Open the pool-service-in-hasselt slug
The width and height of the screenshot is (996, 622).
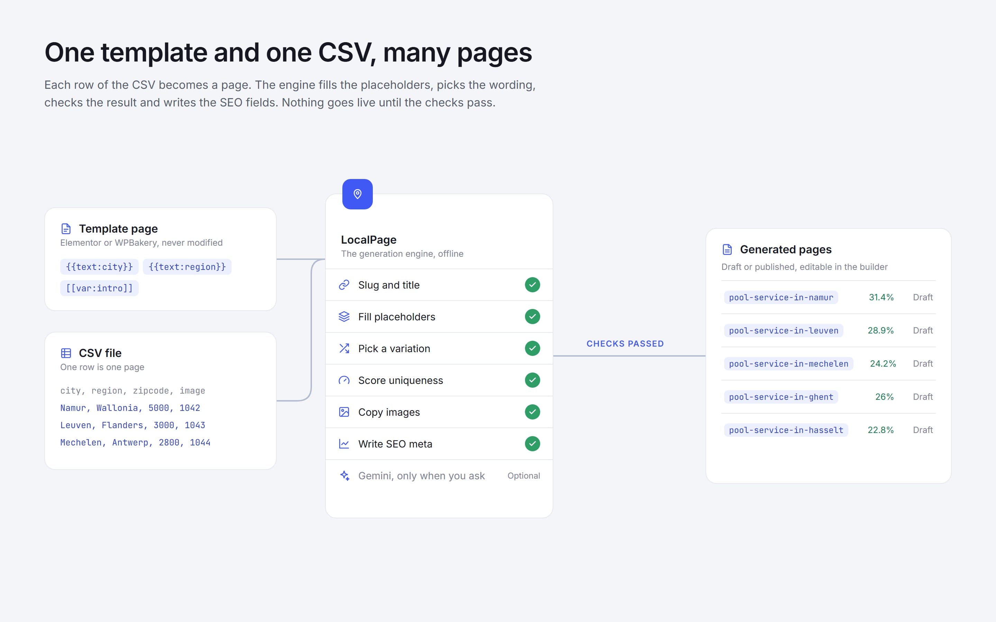click(x=786, y=430)
